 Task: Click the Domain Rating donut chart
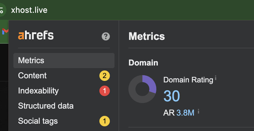[x=142, y=89]
